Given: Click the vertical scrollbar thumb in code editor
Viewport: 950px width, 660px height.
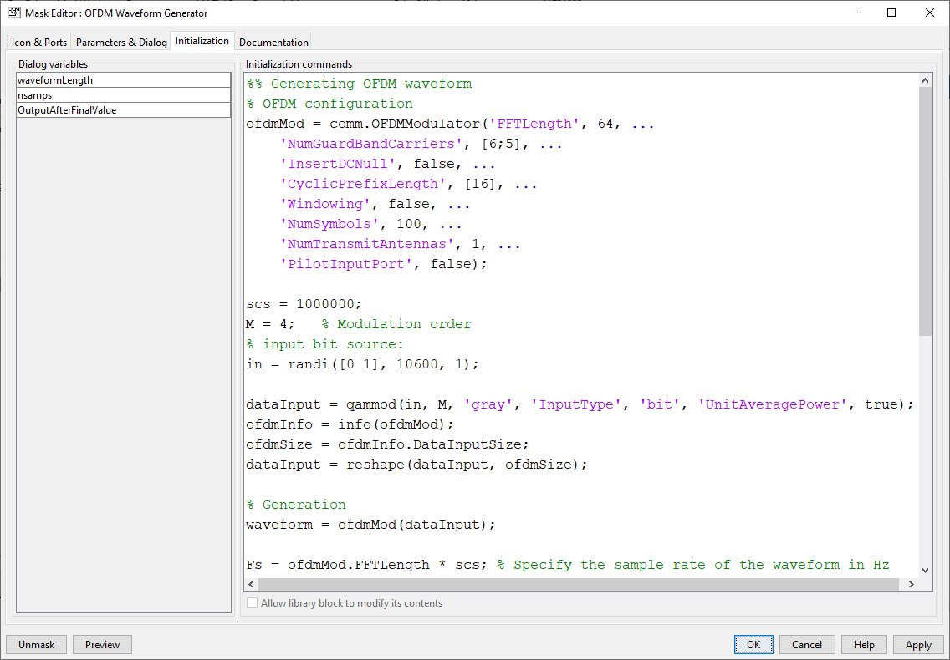Looking at the screenshot, I should tap(925, 211).
